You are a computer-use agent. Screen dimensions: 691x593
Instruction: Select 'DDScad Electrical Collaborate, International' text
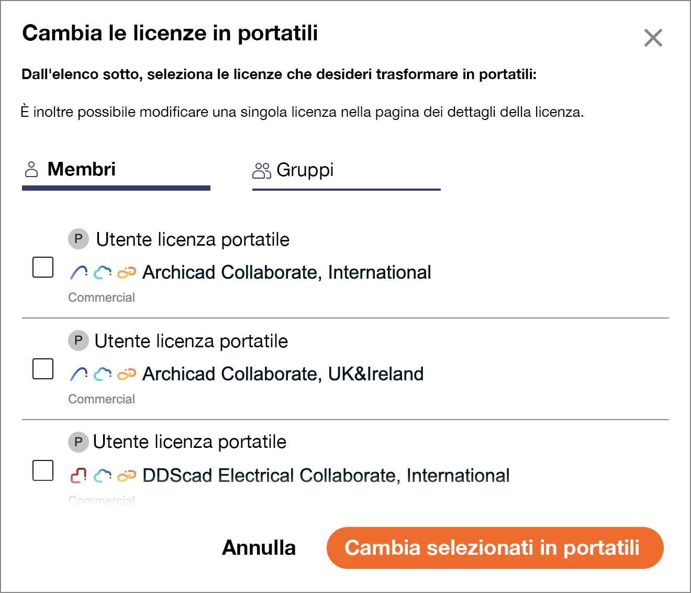point(326,476)
